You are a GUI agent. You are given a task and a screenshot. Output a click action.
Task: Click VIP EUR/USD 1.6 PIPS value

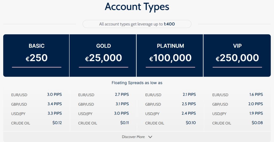click(255, 95)
